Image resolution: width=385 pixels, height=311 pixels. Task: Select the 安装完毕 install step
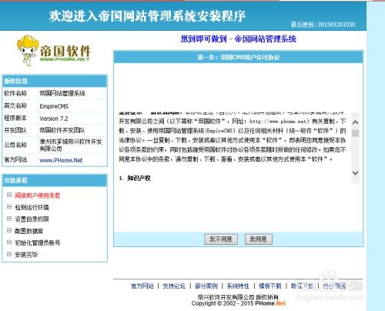click(x=26, y=255)
